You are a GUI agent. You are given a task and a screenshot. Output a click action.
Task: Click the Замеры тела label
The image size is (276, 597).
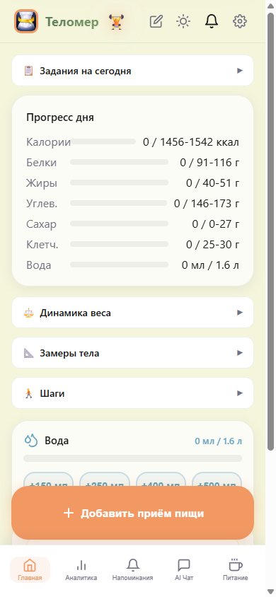tap(69, 354)
